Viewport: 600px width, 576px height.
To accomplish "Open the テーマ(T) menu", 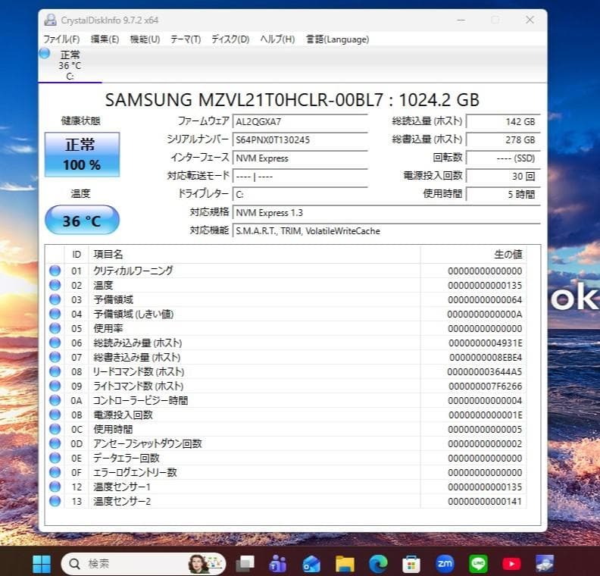I will click(186, 39).
